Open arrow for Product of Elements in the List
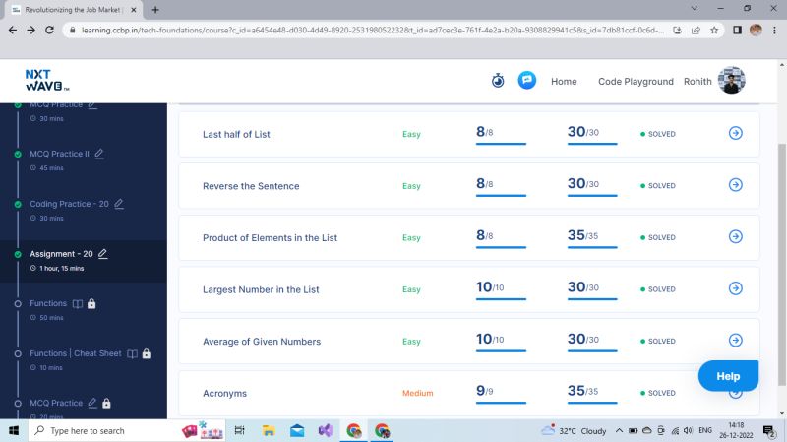 tap(735, 237)
